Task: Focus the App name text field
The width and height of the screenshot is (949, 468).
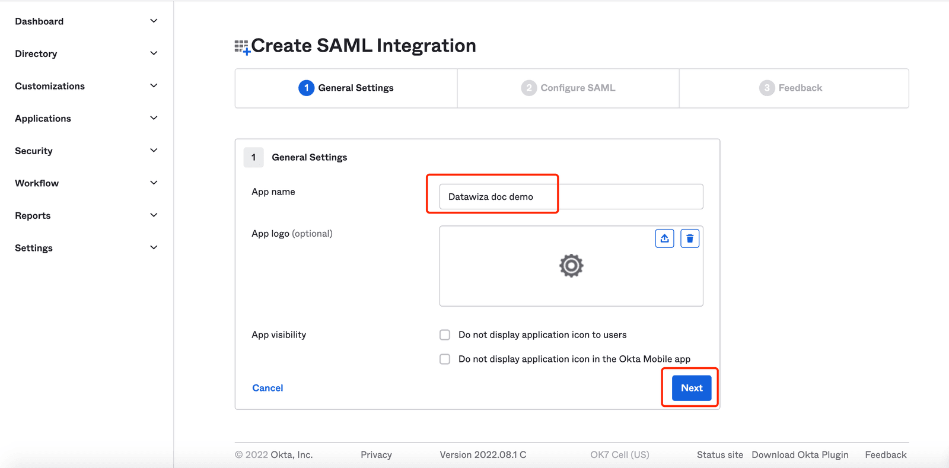Action: [571, 196]
